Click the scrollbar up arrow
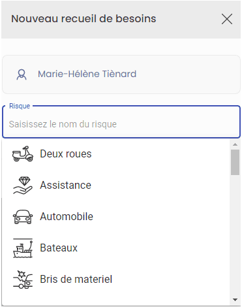 pyautogui.click(x=235, y=144)
